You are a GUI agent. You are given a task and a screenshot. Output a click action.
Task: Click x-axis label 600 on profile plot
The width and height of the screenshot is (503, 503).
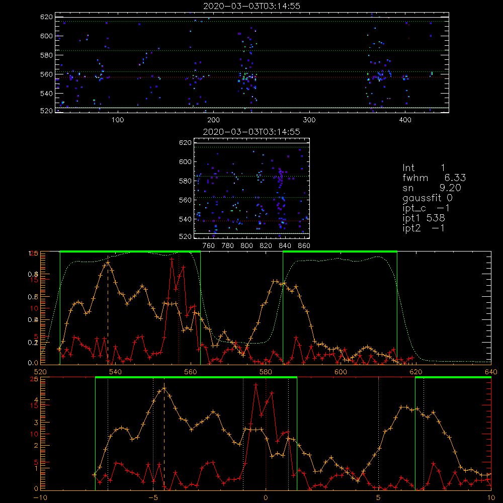tap(341, 372)
